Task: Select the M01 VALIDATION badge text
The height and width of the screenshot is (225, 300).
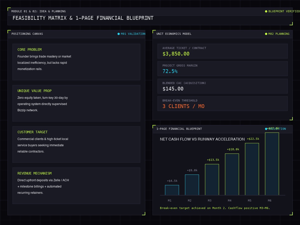Action: click(x=133, y=34)
